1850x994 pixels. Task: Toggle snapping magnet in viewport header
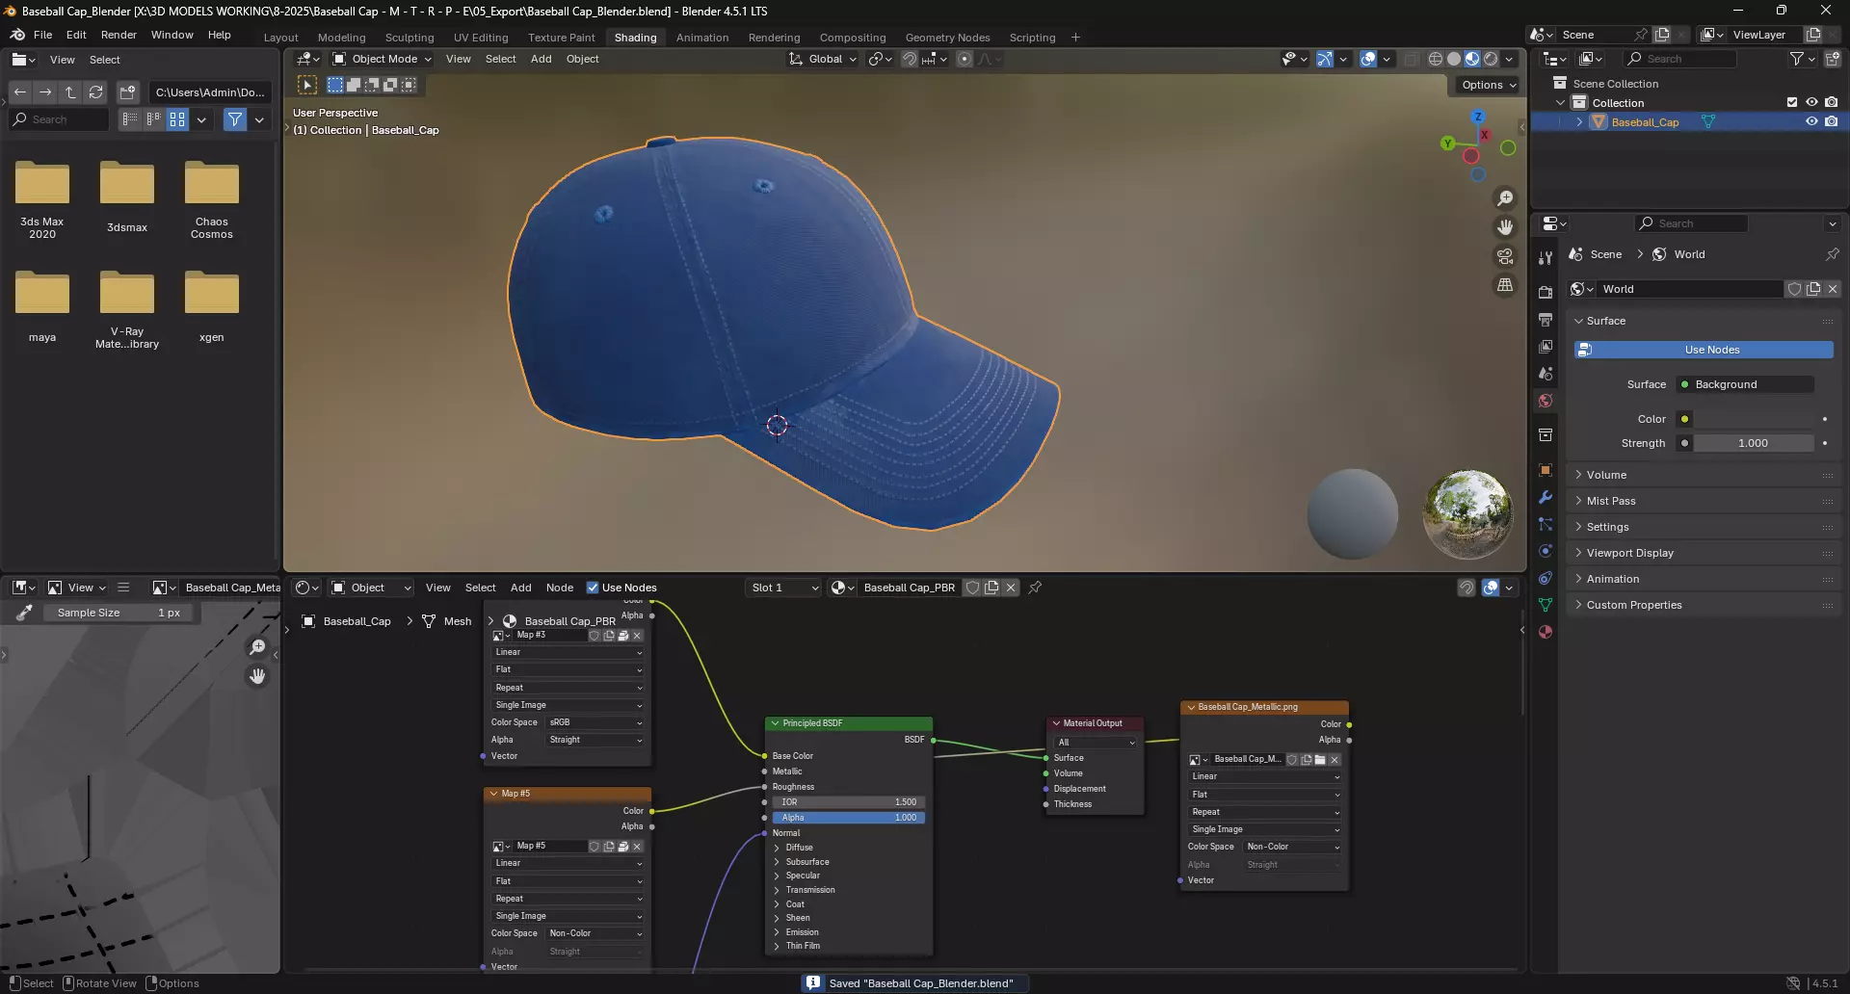pos(910,59)
